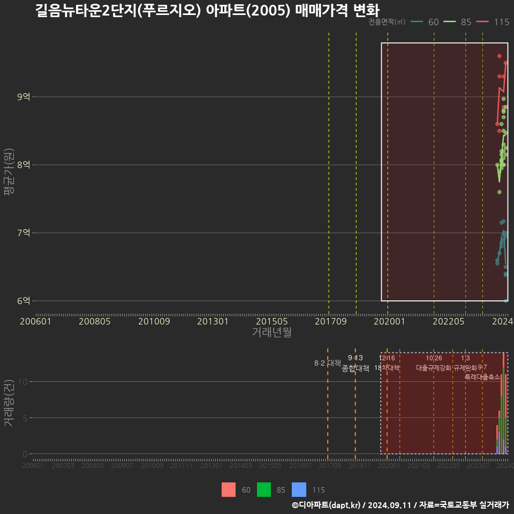The width and height of the screenshot is (514, 514).
Task: Click the 201709 x-axis label on price chart
Action: pos(331,321)
